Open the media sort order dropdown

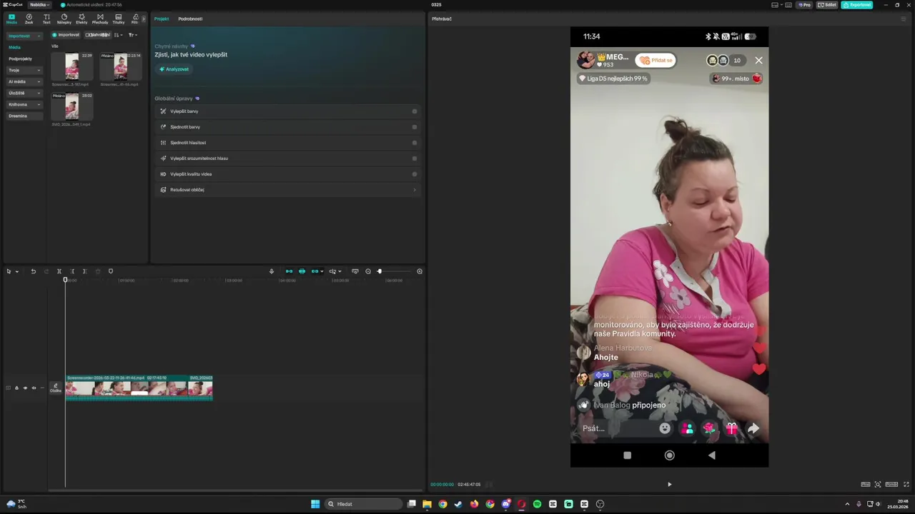118,35
